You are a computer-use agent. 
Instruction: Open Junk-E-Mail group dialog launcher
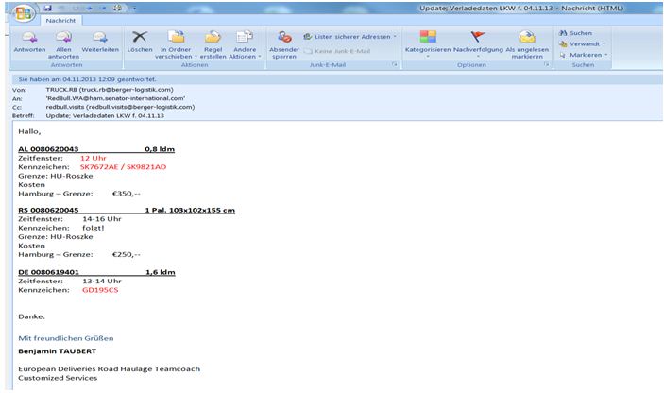click(x=394, y=65)
